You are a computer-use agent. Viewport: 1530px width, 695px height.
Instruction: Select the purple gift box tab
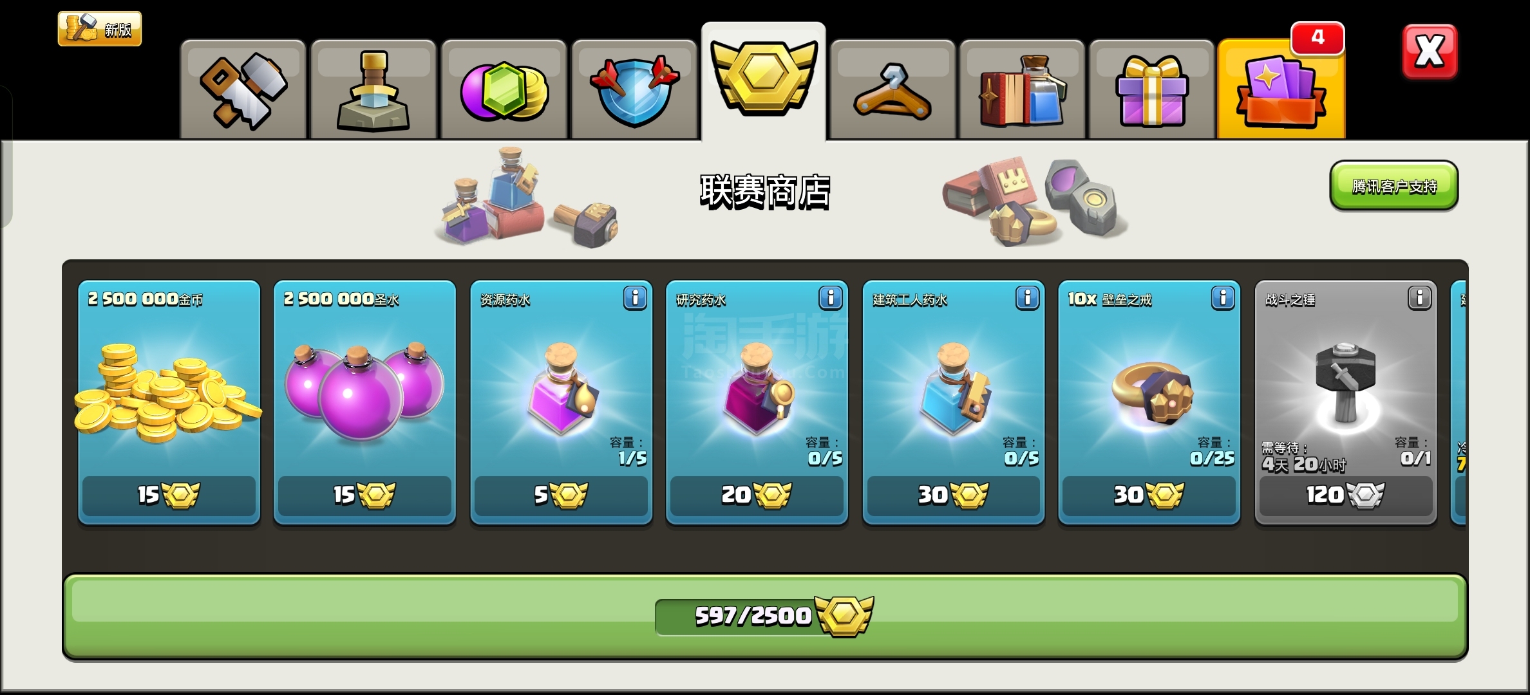1151,90
